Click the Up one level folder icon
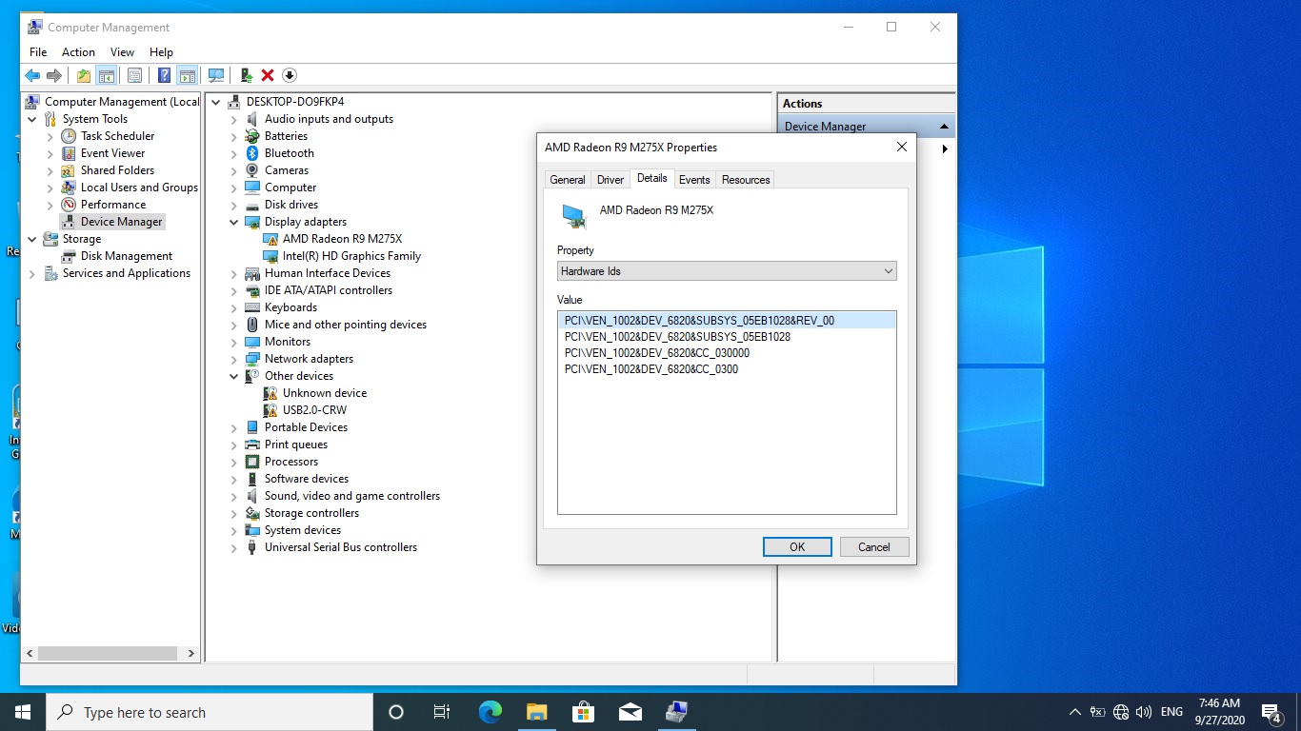The height and width of the screenshot is (731, 1301). coord(84,75)
